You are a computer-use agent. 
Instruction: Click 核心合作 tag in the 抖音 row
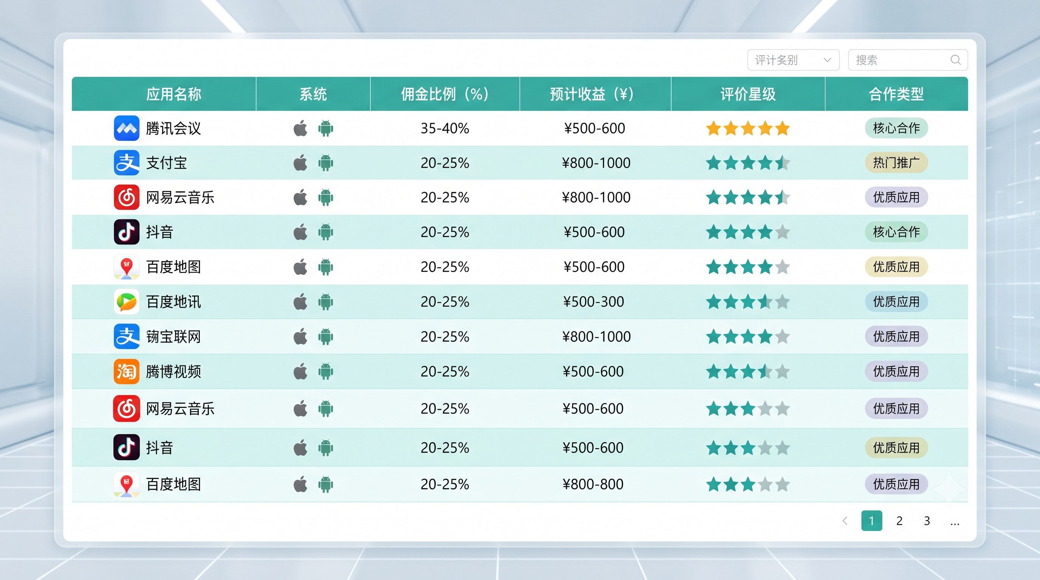[896, 232]
